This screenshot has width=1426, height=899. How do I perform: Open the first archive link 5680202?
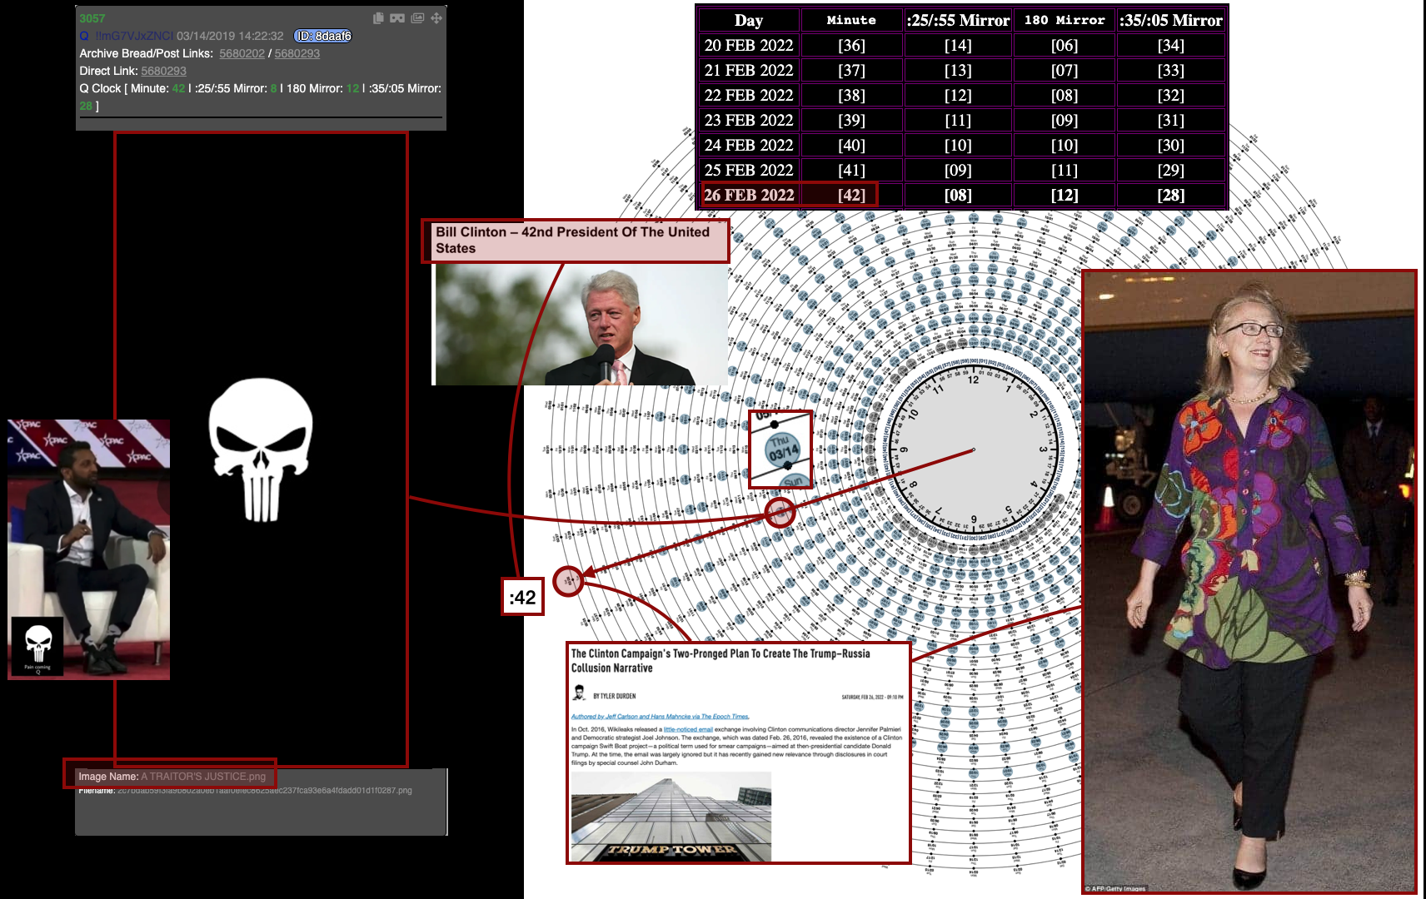242,53
